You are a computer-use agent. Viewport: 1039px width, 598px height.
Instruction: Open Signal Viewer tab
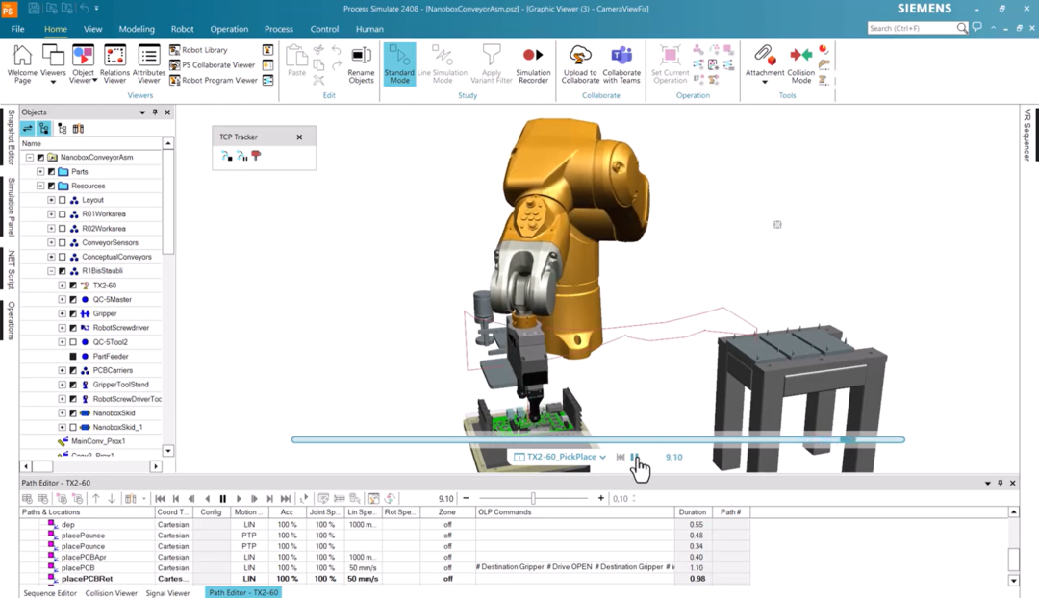[167, 592]
